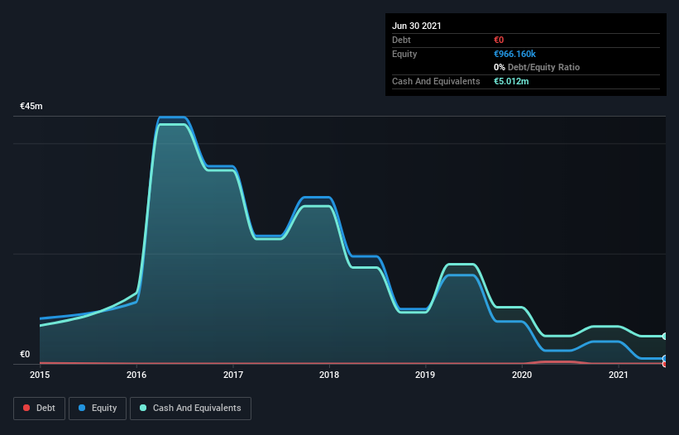
Task: Click the blue Equity legend dot
Action: pos(82,408)
